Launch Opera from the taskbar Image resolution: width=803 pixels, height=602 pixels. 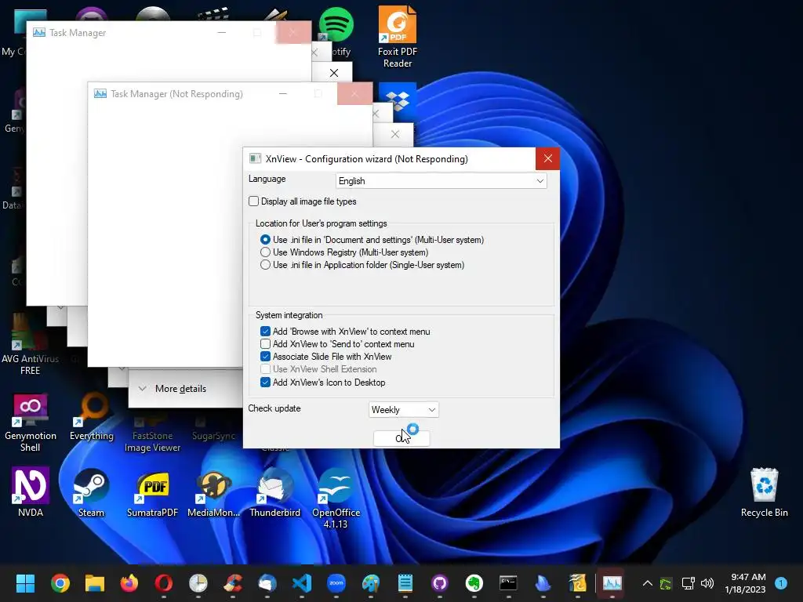pyautogui.click(x=163, y=583)
